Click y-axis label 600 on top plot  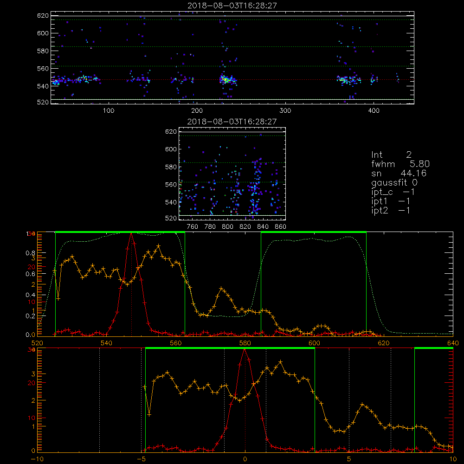pos(43,33)
